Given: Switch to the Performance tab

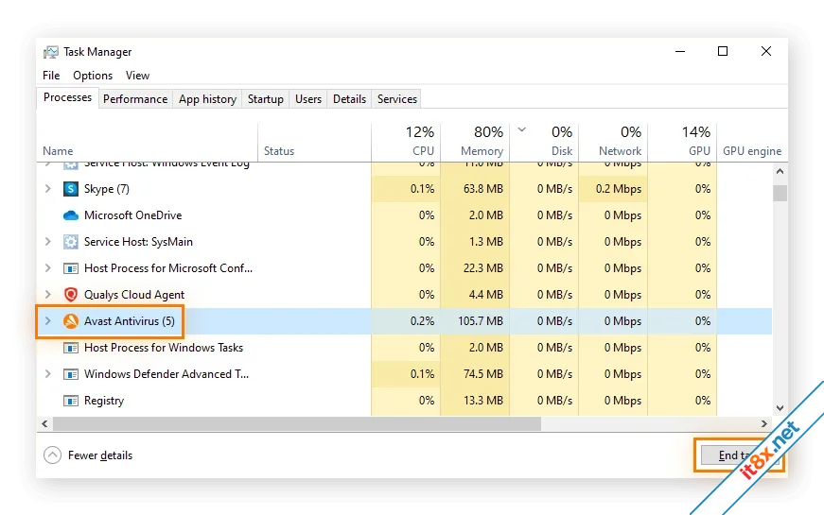Looking at the screenshot, I should click(135, 99).
